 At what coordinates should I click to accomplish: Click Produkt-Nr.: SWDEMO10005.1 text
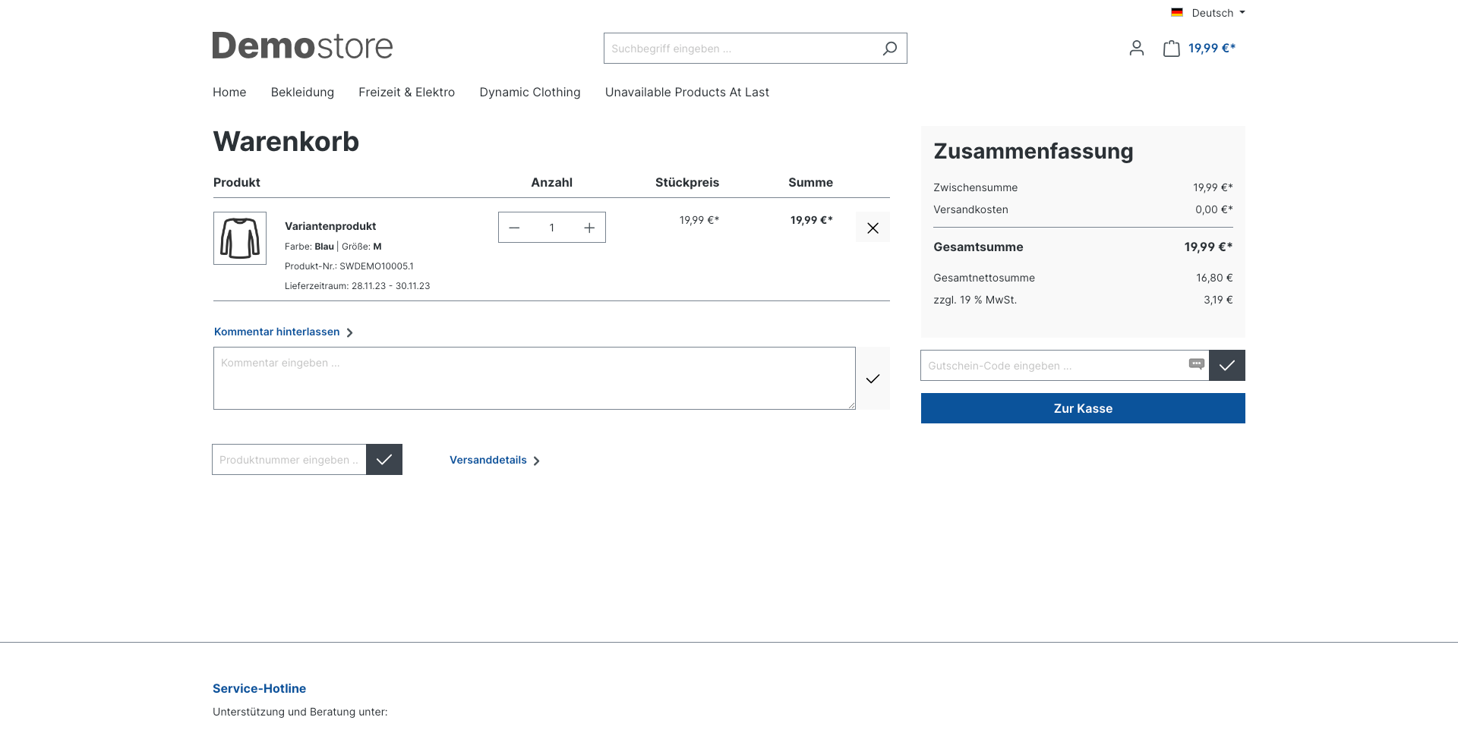(349, 266)
